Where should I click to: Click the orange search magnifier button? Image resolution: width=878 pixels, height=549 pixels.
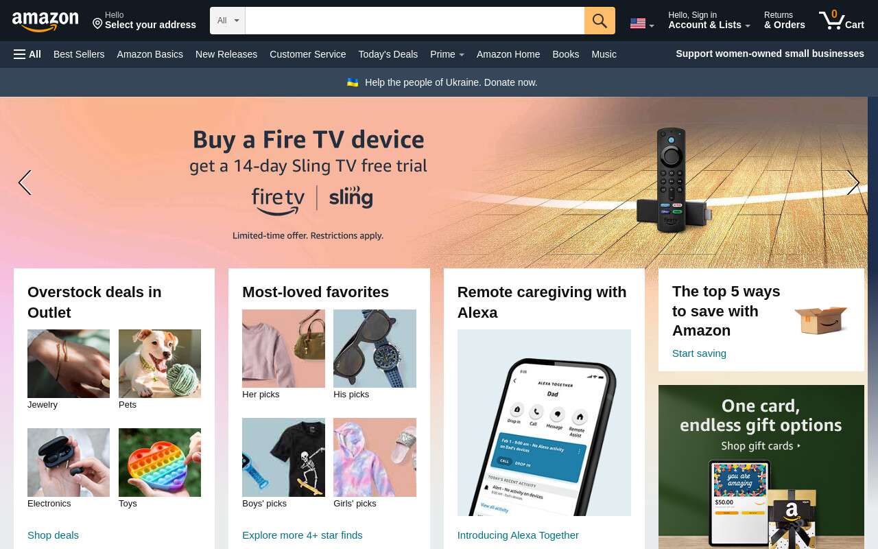pyautogui.click(x=600, y=21)
